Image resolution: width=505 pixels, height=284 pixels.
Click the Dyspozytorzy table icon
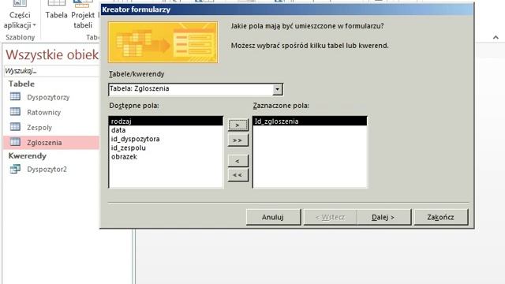coord(15,96)
